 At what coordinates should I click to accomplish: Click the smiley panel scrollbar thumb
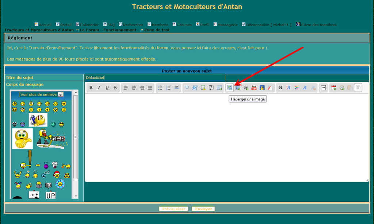(x=76, y=137)
